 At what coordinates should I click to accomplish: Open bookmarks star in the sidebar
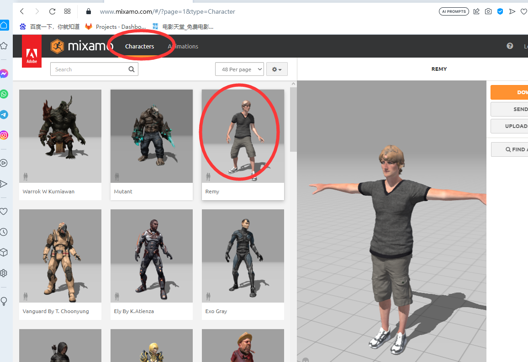tap(4, 46)
